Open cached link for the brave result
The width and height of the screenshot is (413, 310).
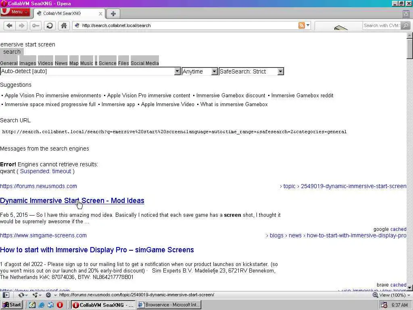(398, 285)
